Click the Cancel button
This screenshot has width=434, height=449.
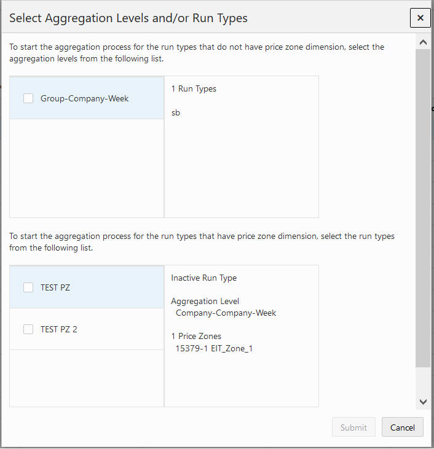pos(402,427)
